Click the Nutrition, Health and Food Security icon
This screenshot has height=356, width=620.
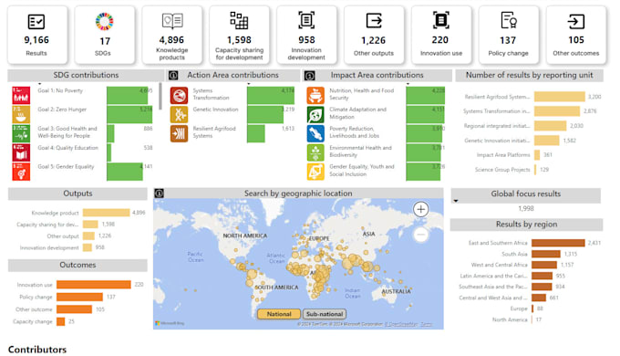point(315,96)
